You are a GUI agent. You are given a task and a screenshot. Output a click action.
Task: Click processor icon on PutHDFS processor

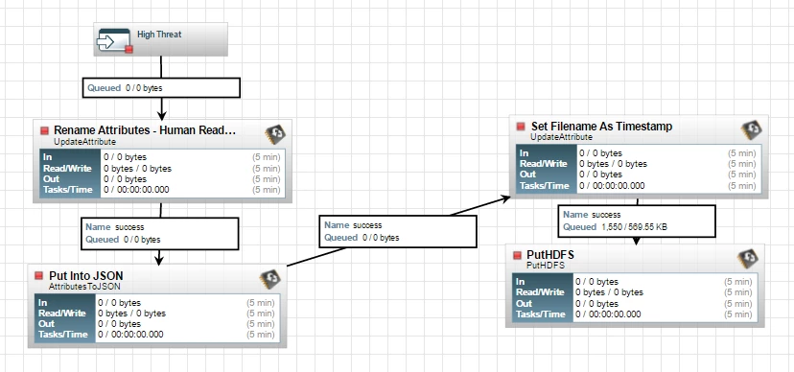[748, 259]
